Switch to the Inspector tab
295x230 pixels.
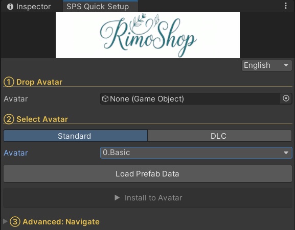pos(29,7)
